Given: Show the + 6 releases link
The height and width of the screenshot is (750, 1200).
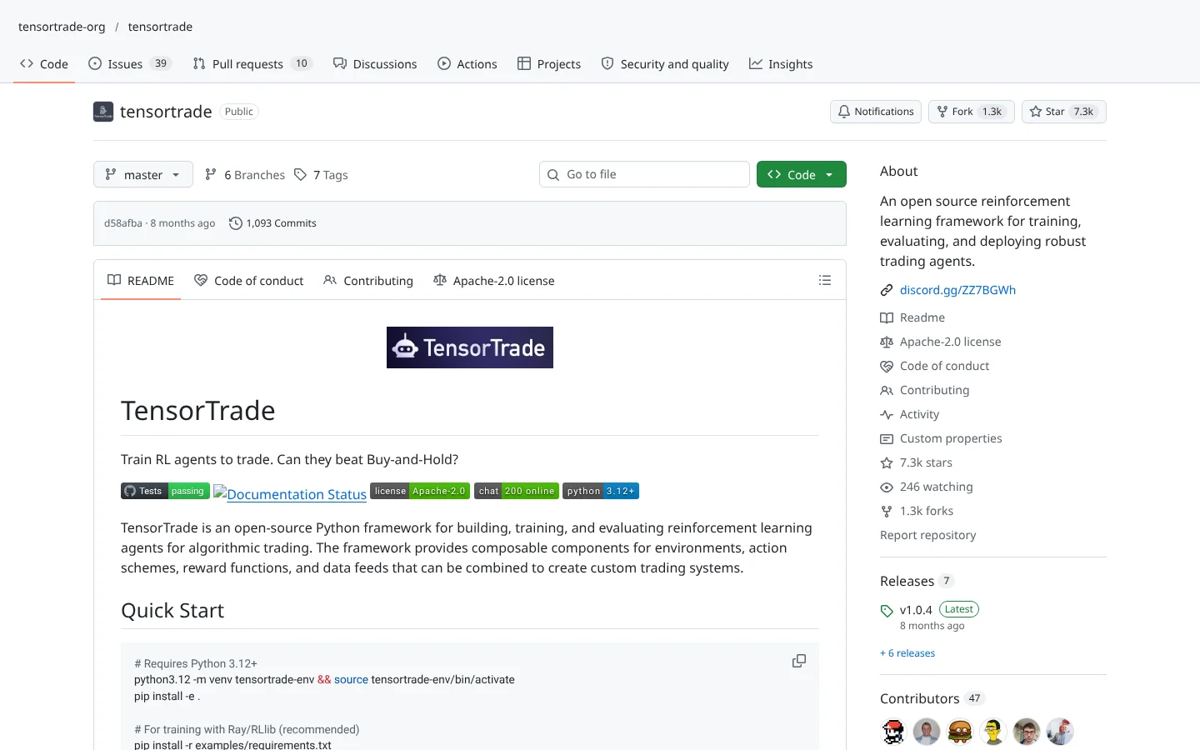Looking at the screenshot, I should [907, 653].
